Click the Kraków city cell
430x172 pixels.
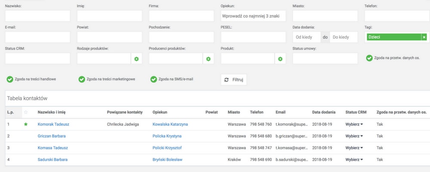pos(234,160)
